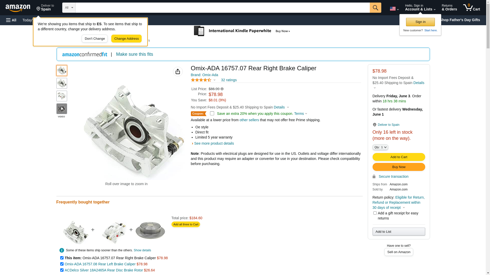Open the Qty quantity dropdown
The image size is (490, 275).
pyautogui.click(x=380, y=147)
